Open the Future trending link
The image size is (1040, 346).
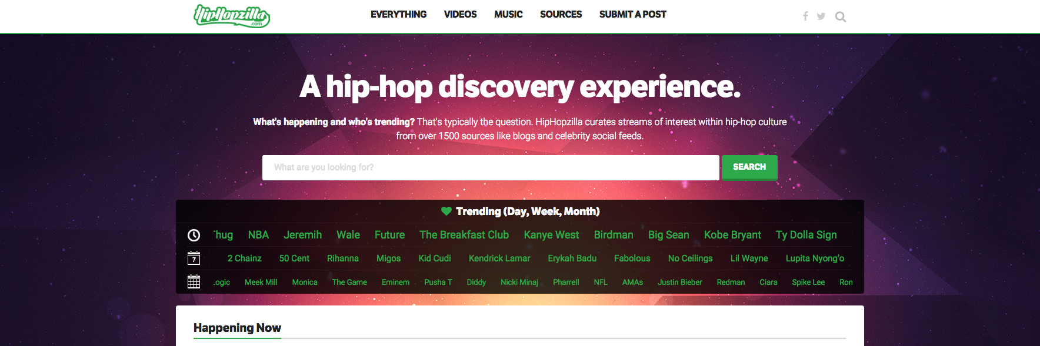(x=389, y=235)
